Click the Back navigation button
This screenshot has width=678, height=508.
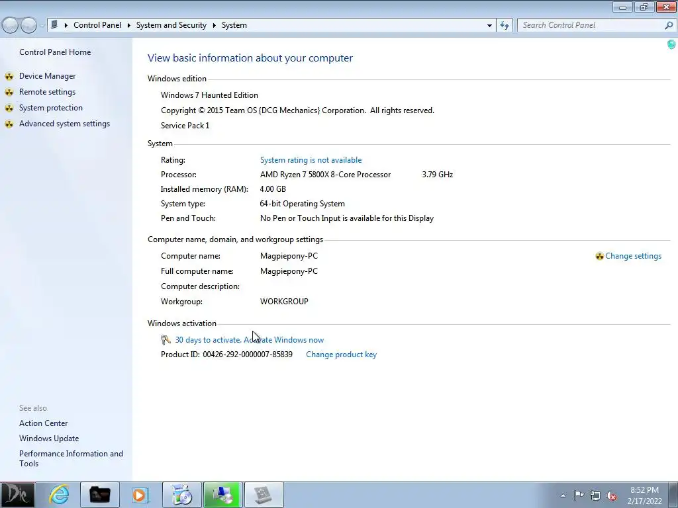11,25
